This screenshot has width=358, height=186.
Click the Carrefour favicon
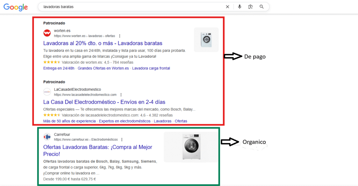point(47,137)
